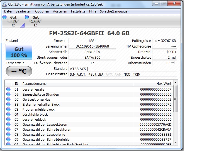The image size is (214, 151).
Task: Click the blue status orb for drive C:
Action: (4, 17)
